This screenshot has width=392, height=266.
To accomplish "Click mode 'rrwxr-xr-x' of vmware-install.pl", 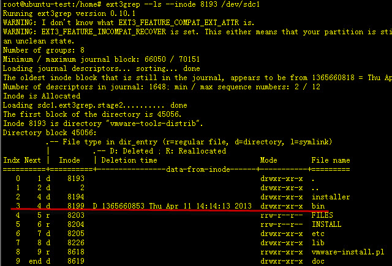I will [x=282, y=252].
